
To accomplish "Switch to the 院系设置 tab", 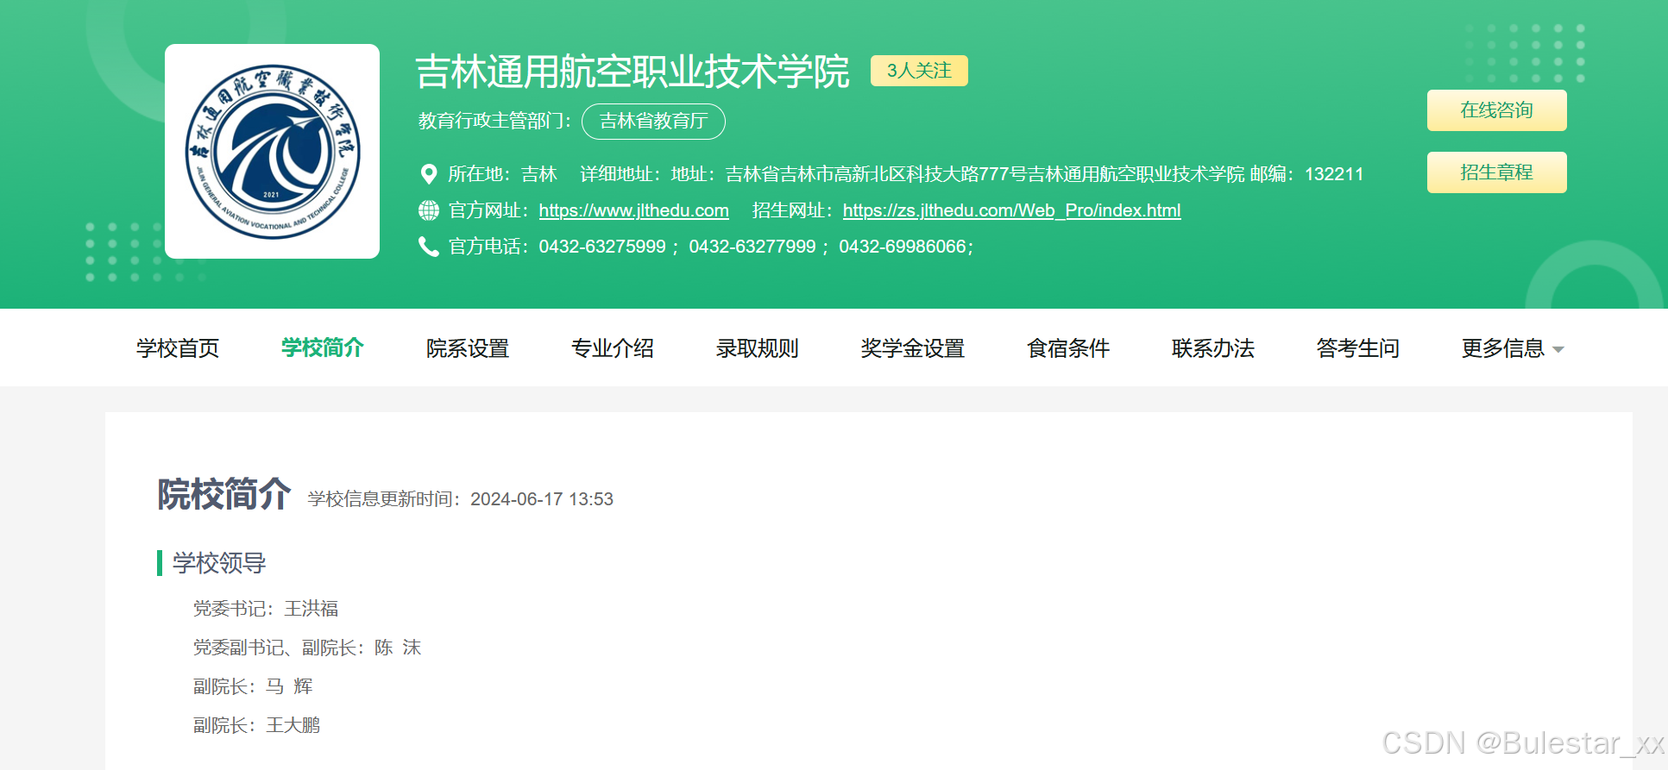I will [468, 348].
